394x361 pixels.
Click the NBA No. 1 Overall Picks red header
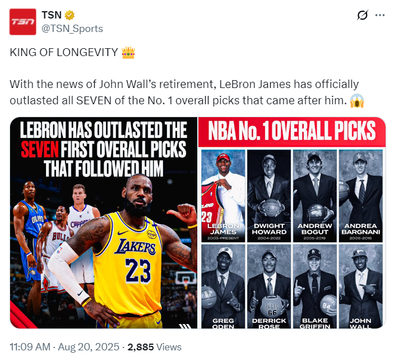292,131
